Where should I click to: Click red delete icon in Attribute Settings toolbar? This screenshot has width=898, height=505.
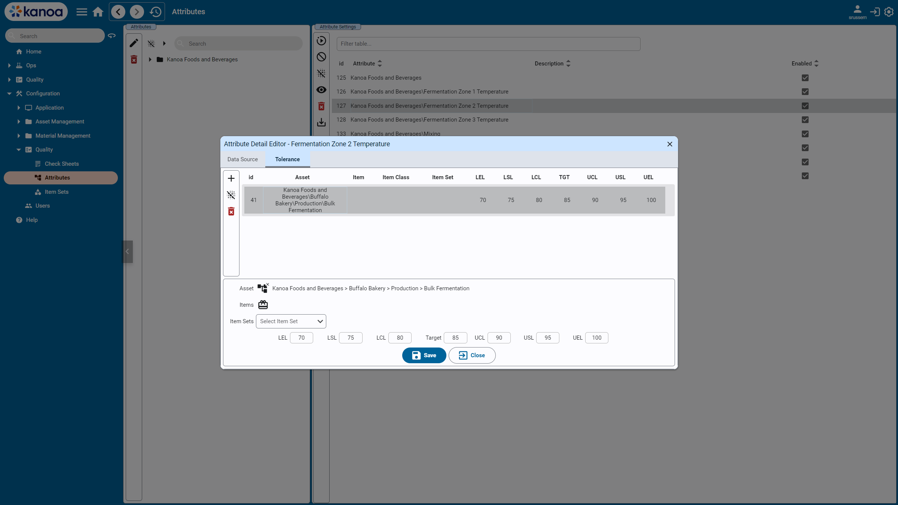coord(321,106)
